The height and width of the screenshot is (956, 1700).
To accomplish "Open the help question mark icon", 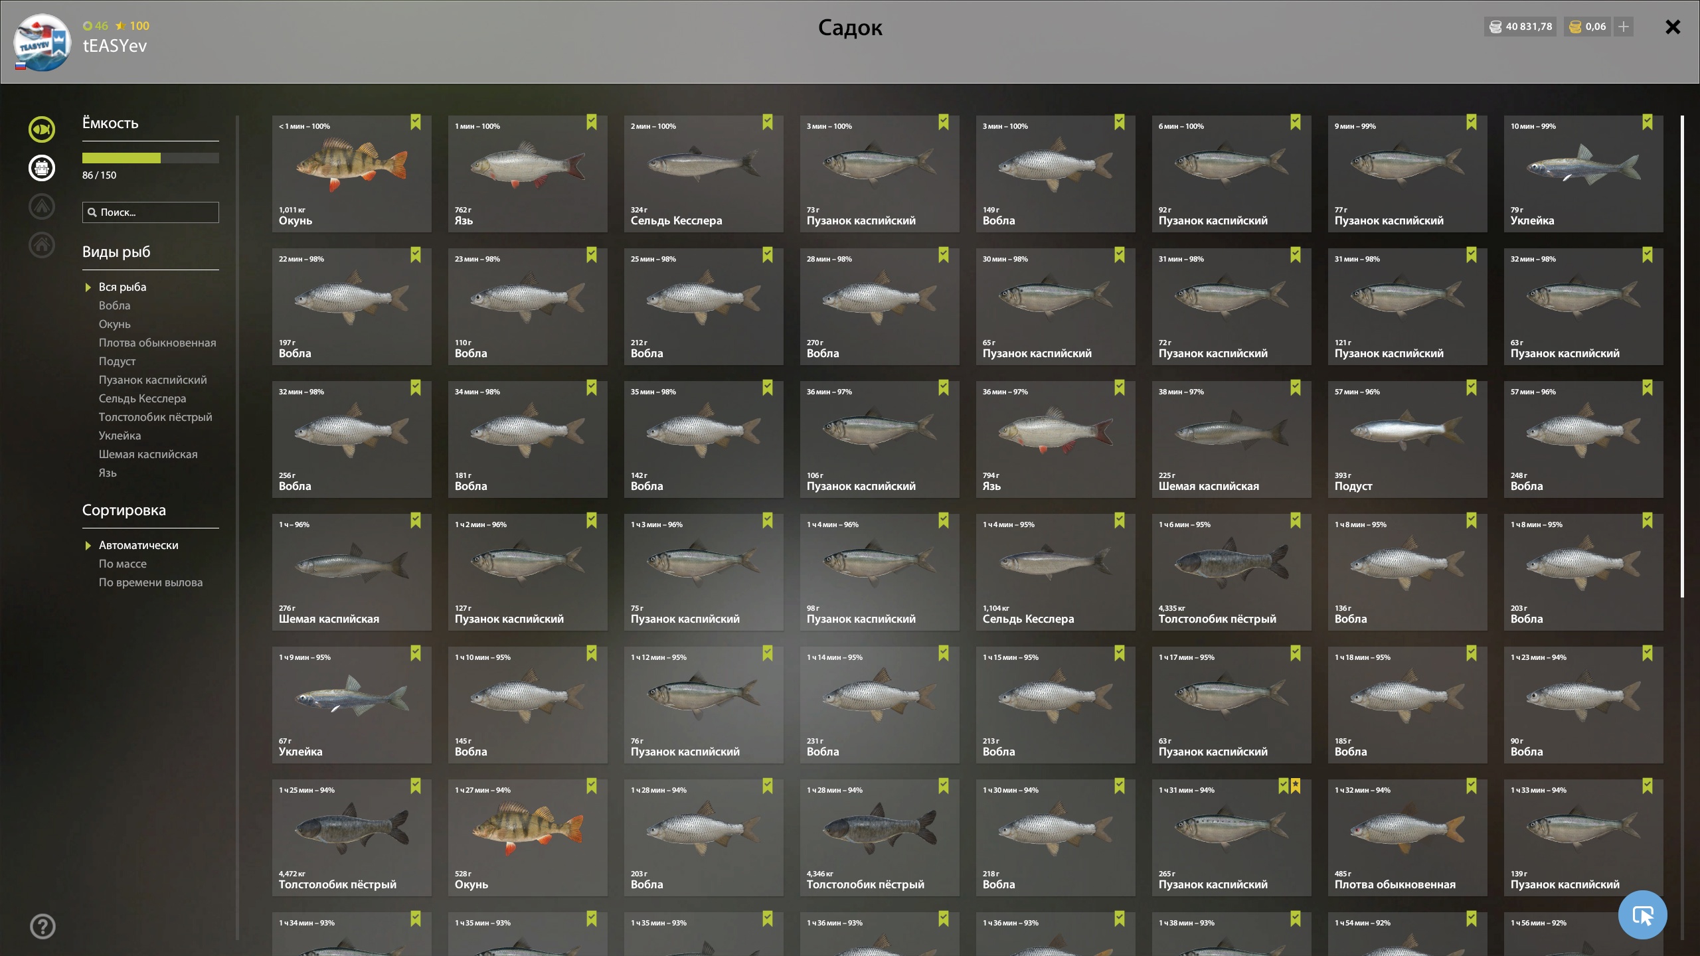I will 42,926.
